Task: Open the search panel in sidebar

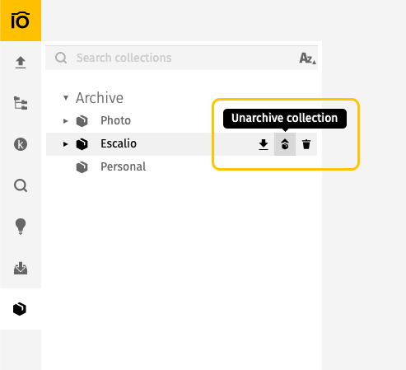Action: click(x=21, y=185)
